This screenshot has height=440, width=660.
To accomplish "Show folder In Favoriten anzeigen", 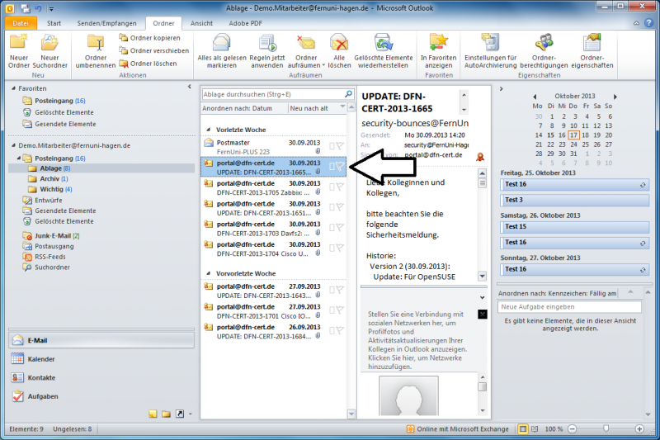I will pos(439,51).
